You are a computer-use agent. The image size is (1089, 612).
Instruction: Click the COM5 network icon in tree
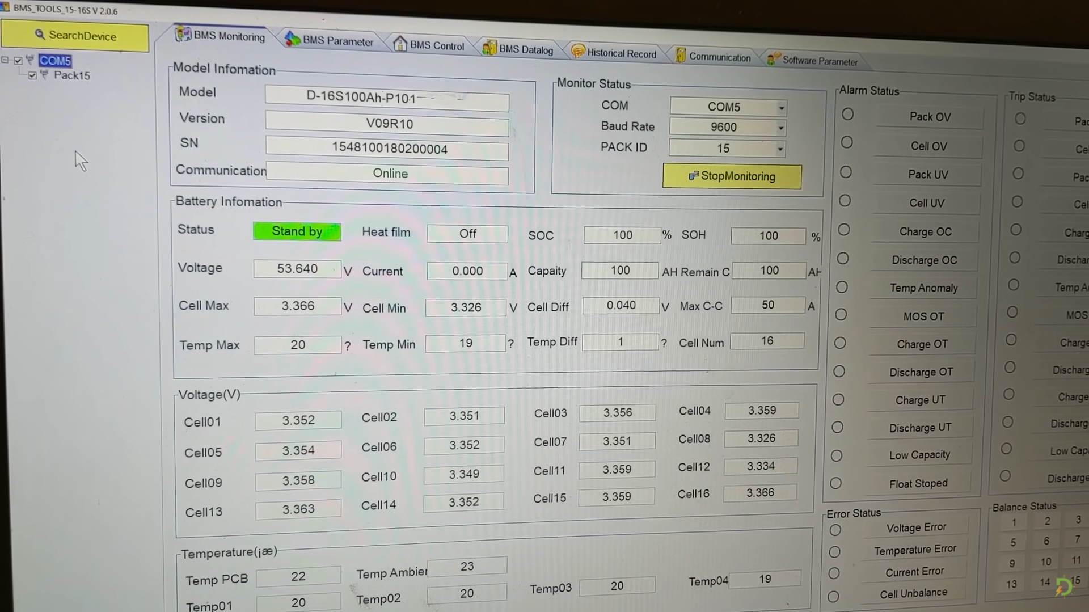(x=30, y=60)
